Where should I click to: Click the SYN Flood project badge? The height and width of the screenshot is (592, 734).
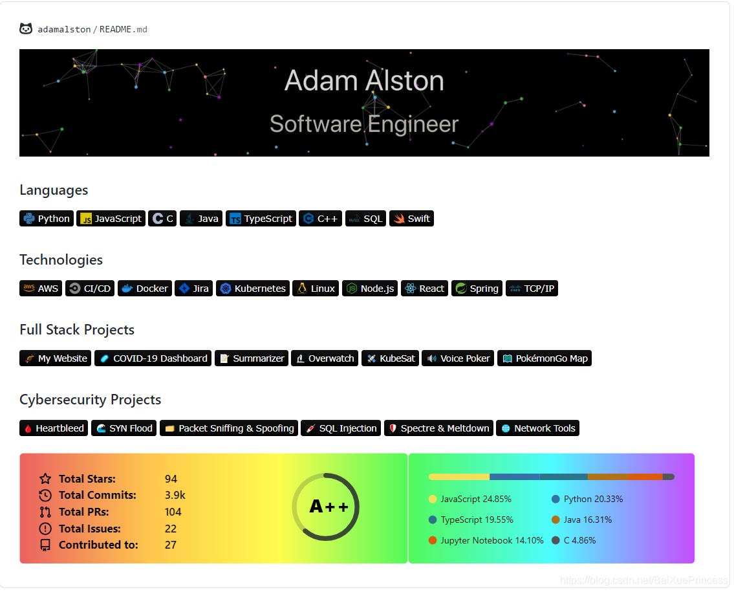pos(124,428)
